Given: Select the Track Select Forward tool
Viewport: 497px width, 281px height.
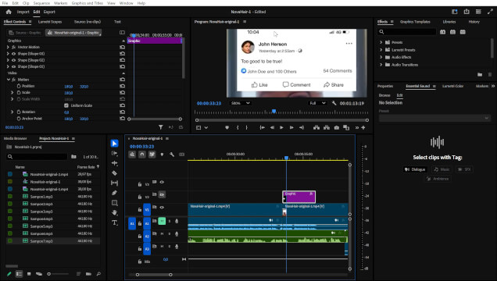Looking at the screenshot, I should point(114,154).
